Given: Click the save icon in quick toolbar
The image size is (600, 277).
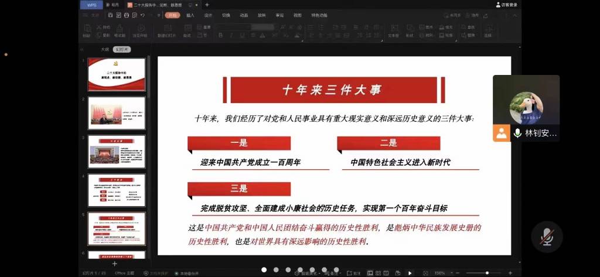Looking at the screenshot, I should point(110,15).
